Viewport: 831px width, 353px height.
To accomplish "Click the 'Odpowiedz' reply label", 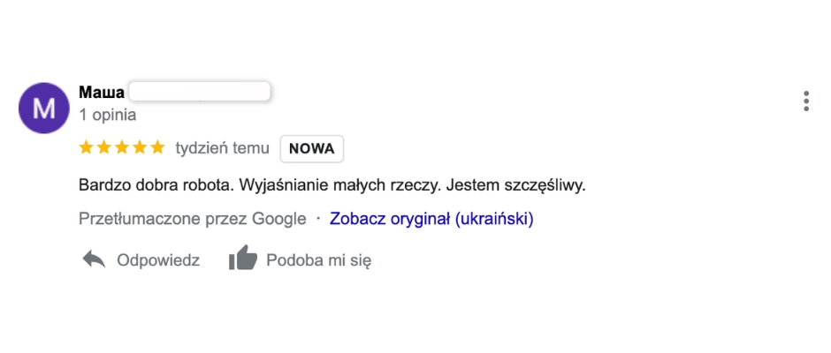I will coord(158,260).
